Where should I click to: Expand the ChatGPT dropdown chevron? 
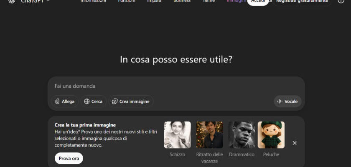[48, 1]
